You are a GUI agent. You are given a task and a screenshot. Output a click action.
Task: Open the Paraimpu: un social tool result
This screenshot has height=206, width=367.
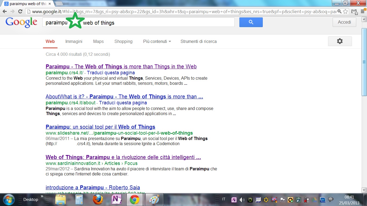click(100, 127)
